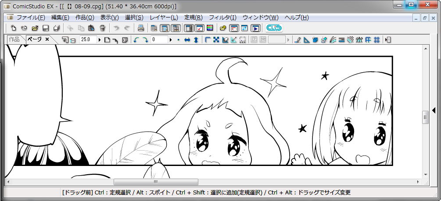Open the ヘルプ(H) menu
441x201 pixels.
point(297,18)
